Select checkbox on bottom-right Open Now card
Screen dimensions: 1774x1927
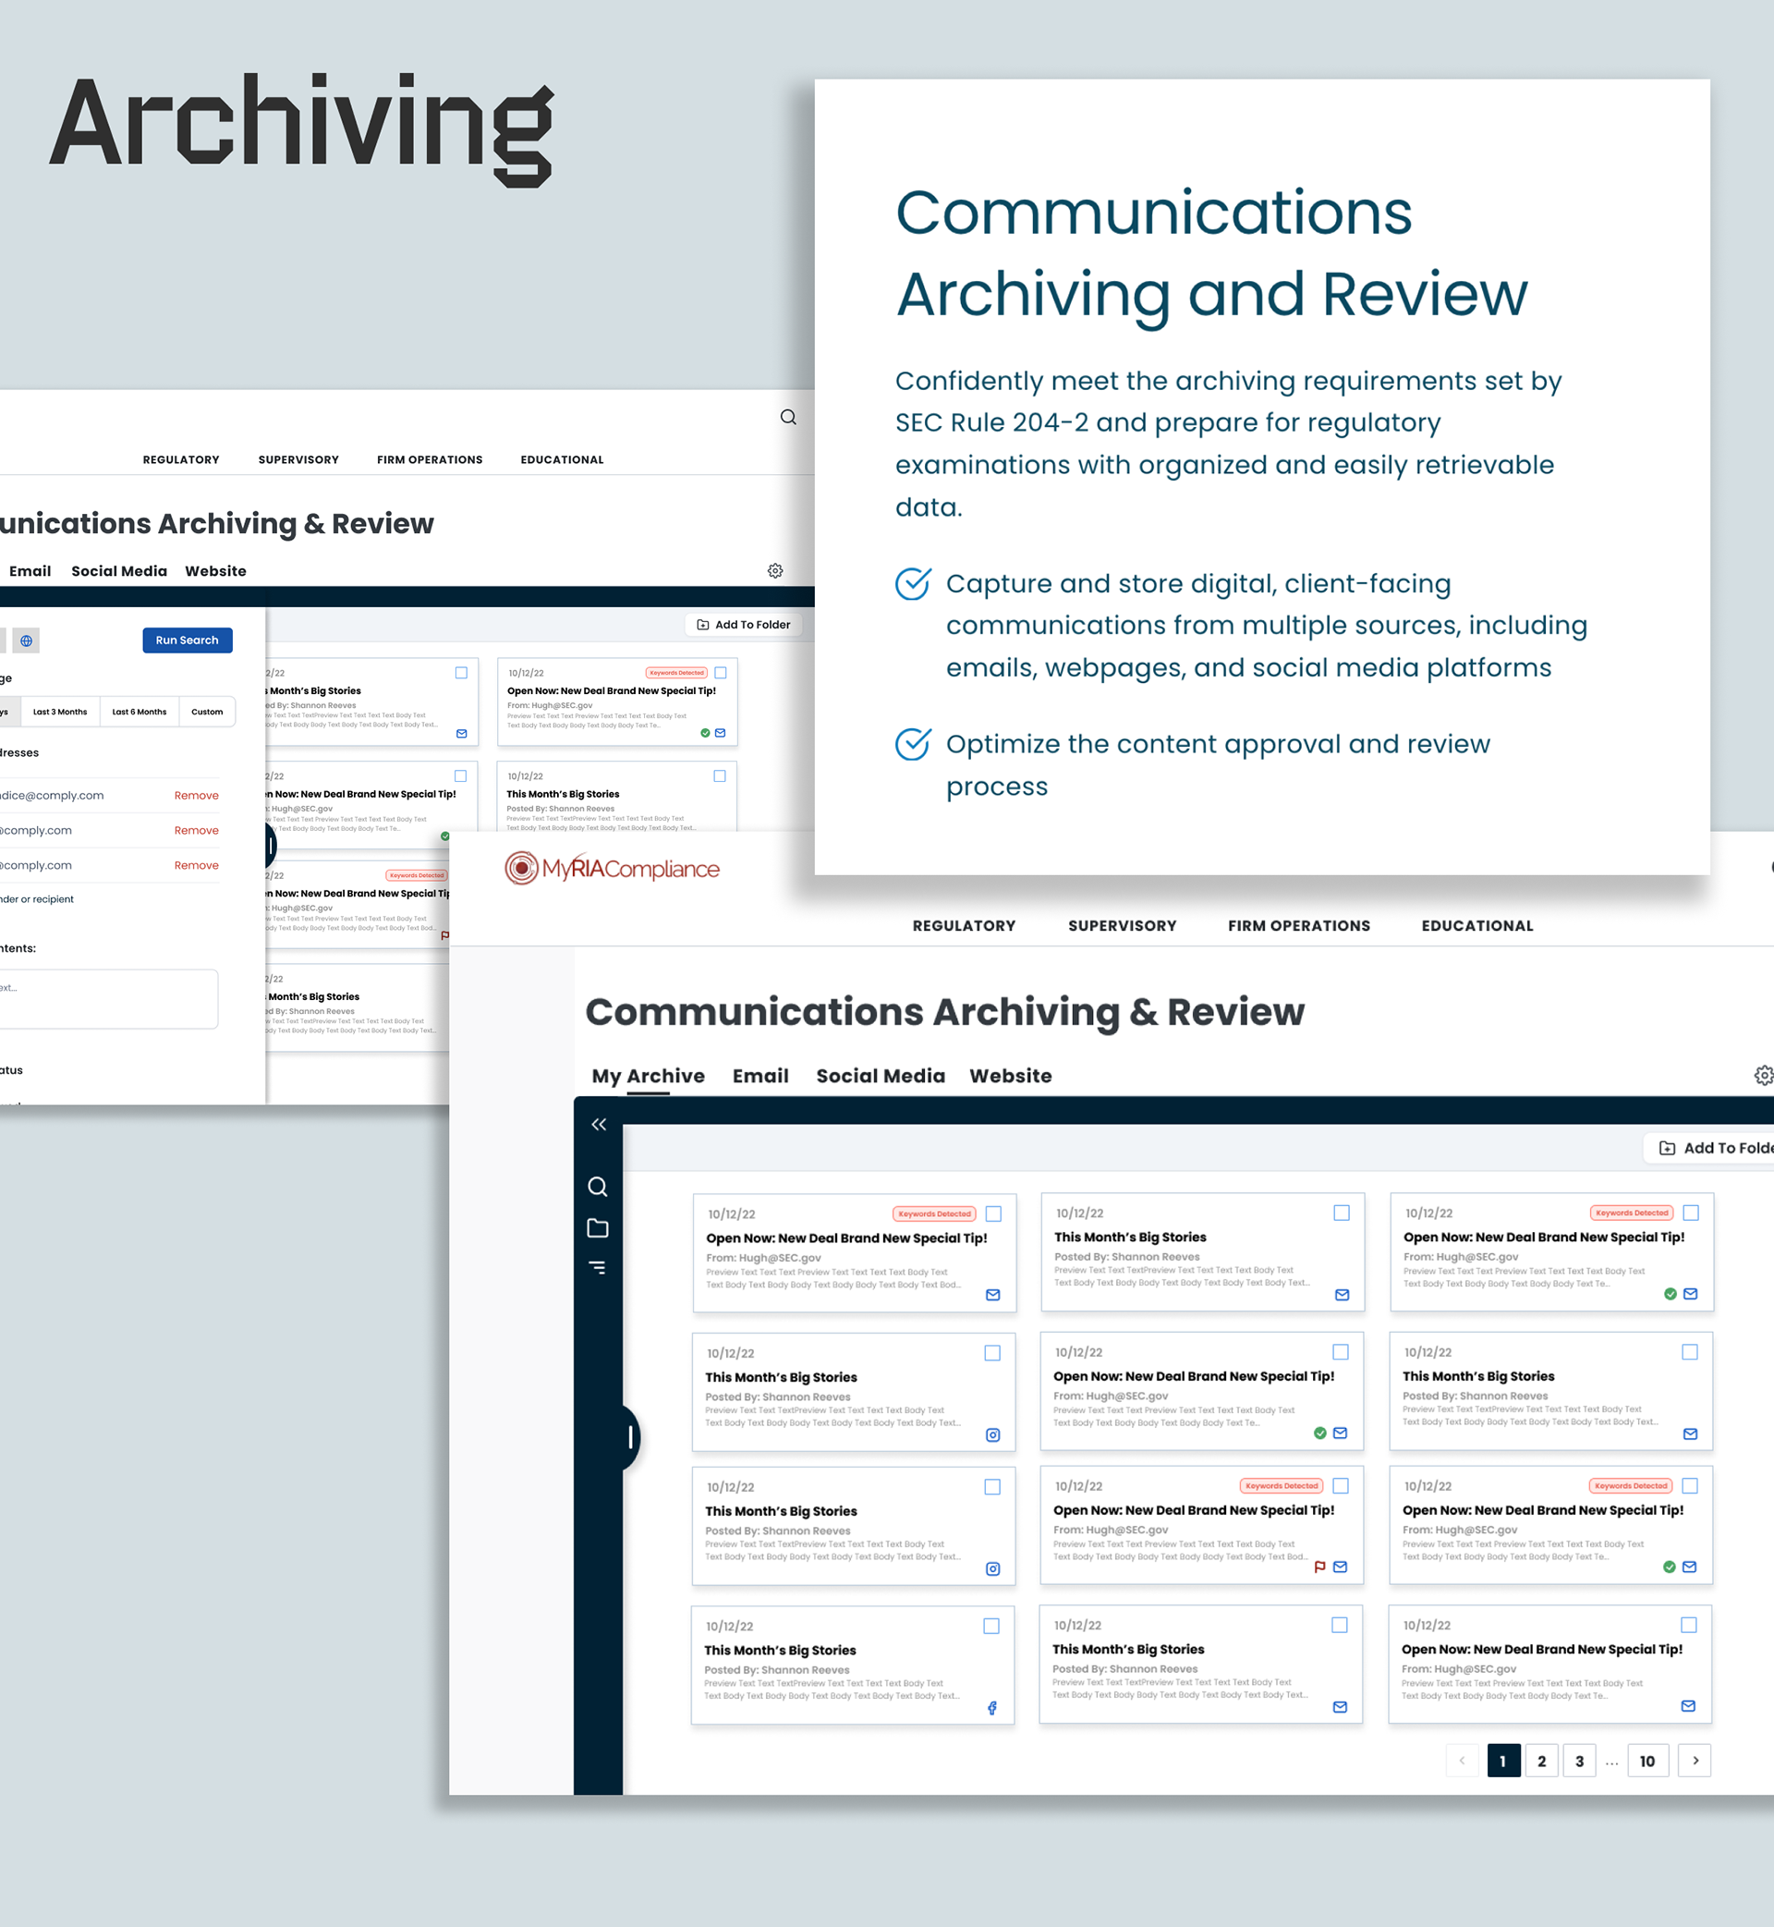coord(1689,1625)
